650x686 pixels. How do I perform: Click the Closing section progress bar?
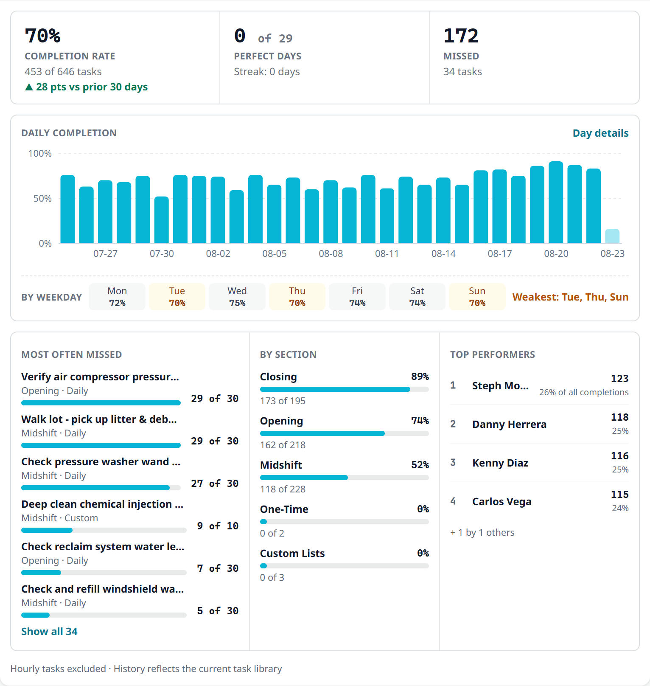coord(345,389)
